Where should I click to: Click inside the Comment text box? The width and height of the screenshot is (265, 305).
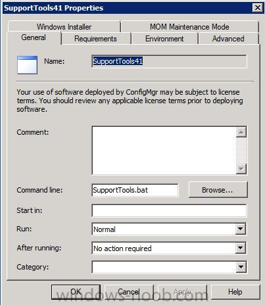coord(164,151)
